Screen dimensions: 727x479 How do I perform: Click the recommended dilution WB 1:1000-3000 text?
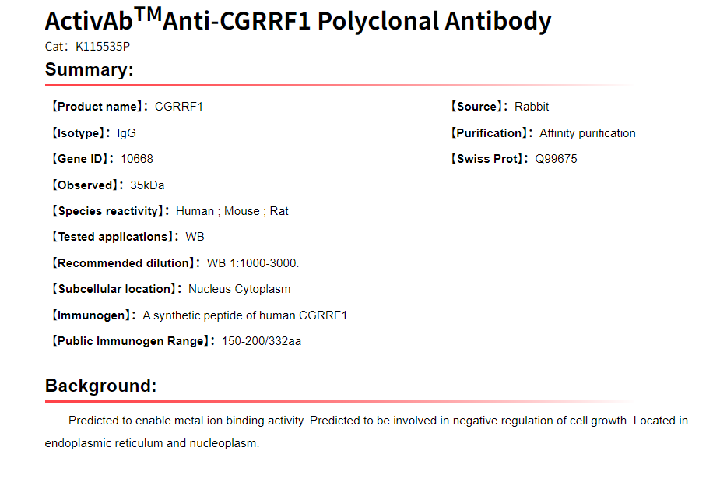tap(253, 263)
